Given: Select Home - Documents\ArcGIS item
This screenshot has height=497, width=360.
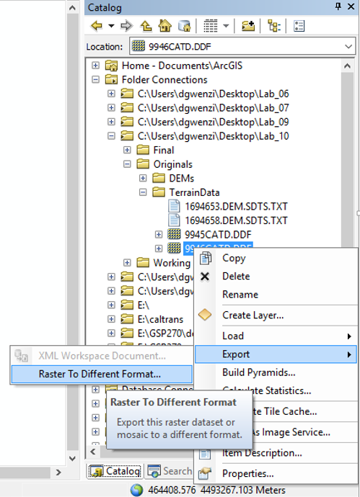Looking at the screenshot, I should point(182,66).
